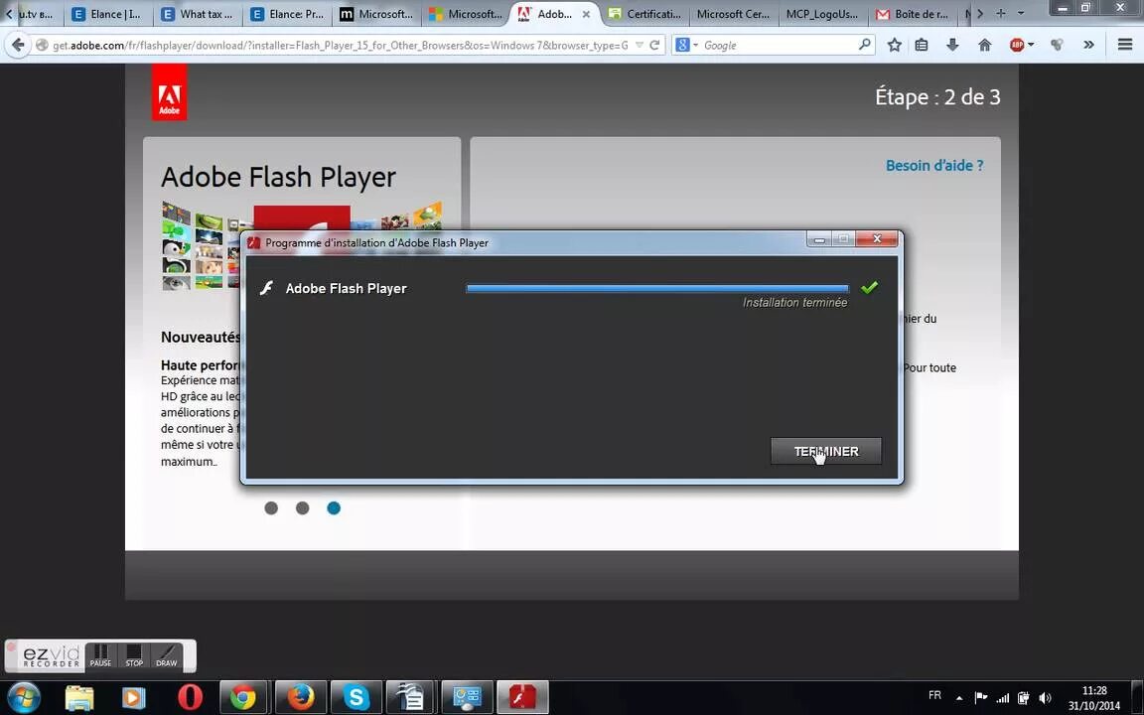This screenshot has width=1144, height=715.
Task: Switch to the What tax tab
Action: 198,14
